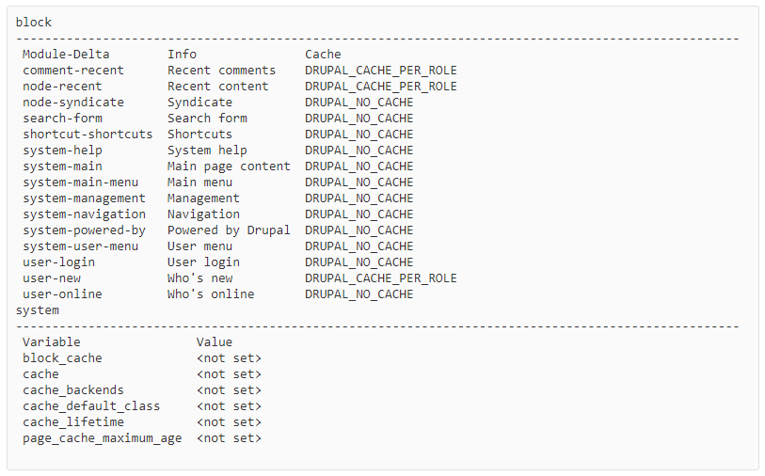Click the 'Module-Delta' column header

tap(66, 55)
